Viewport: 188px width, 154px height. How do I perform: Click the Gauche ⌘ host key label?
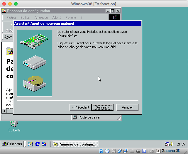[x=171, y=151]
